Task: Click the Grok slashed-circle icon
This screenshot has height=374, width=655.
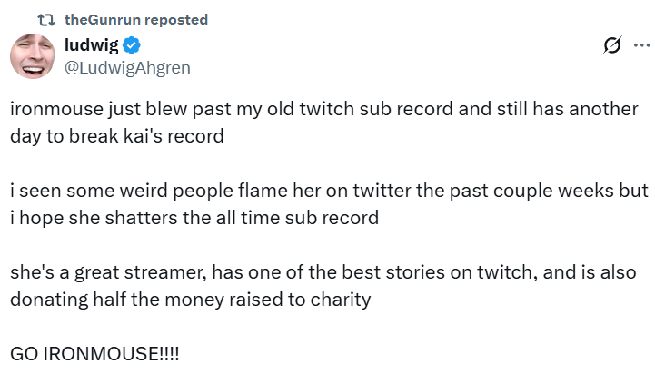Action: point(611,46)
